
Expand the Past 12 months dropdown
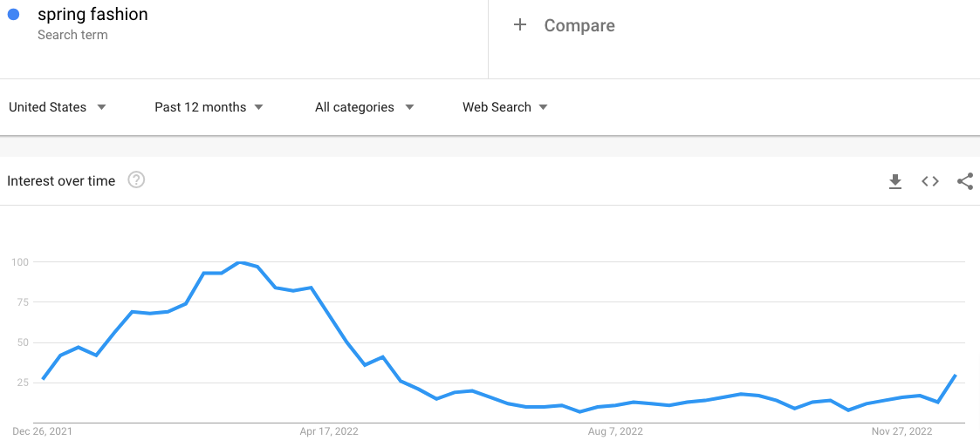coord(209,107)
